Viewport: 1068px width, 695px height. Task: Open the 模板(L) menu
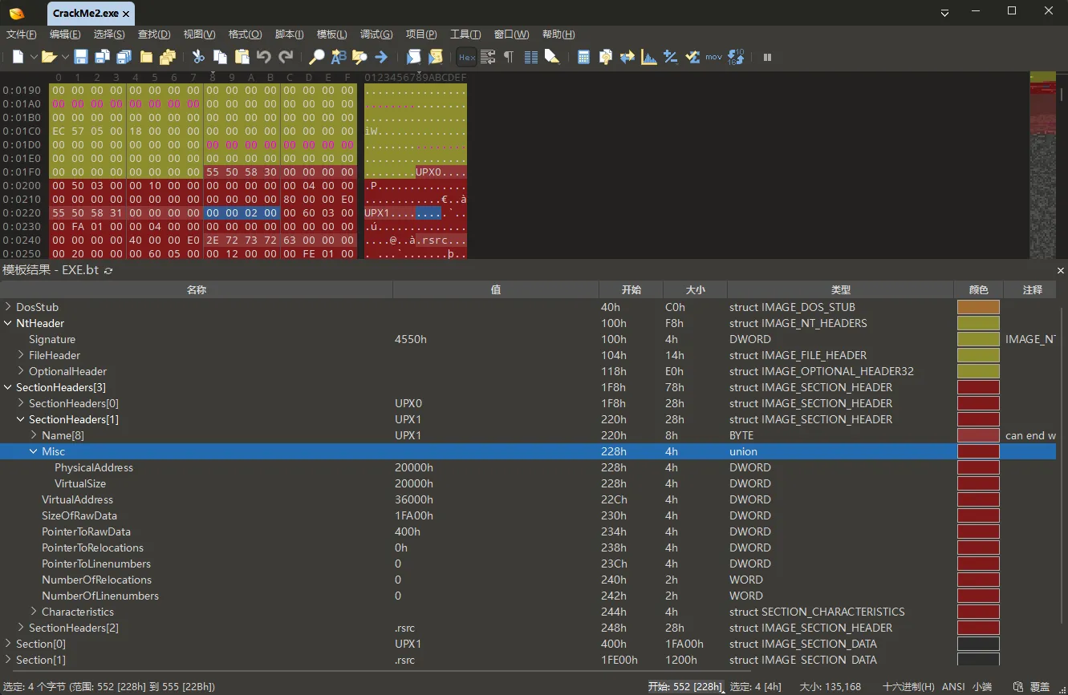coord(332,34)
